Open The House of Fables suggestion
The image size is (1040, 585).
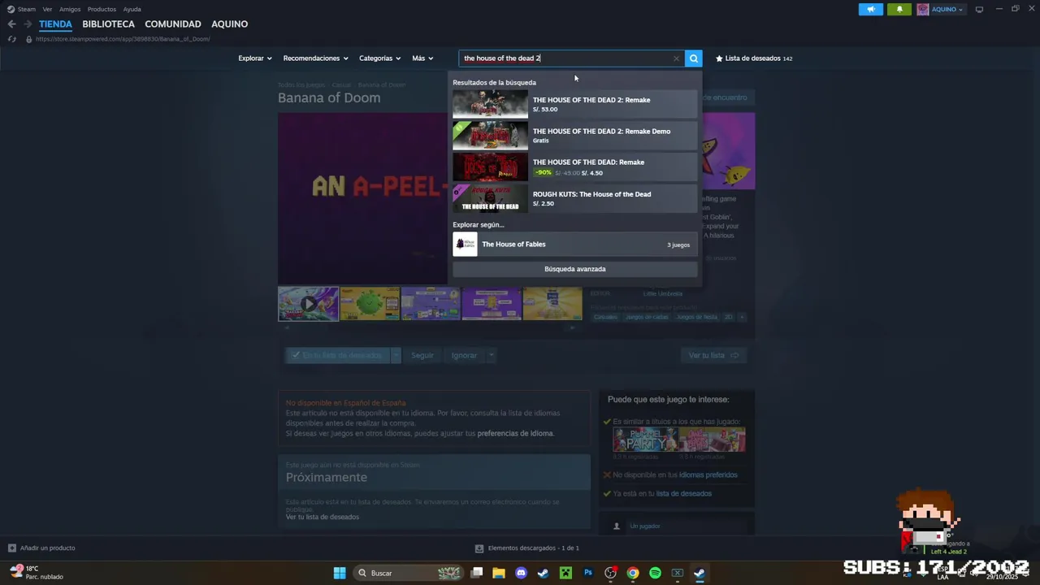pos(574,245)
